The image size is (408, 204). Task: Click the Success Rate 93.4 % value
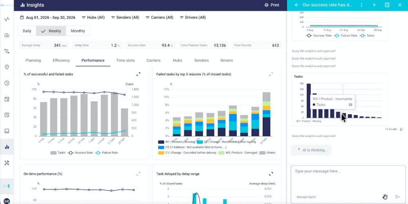[167, 45]
